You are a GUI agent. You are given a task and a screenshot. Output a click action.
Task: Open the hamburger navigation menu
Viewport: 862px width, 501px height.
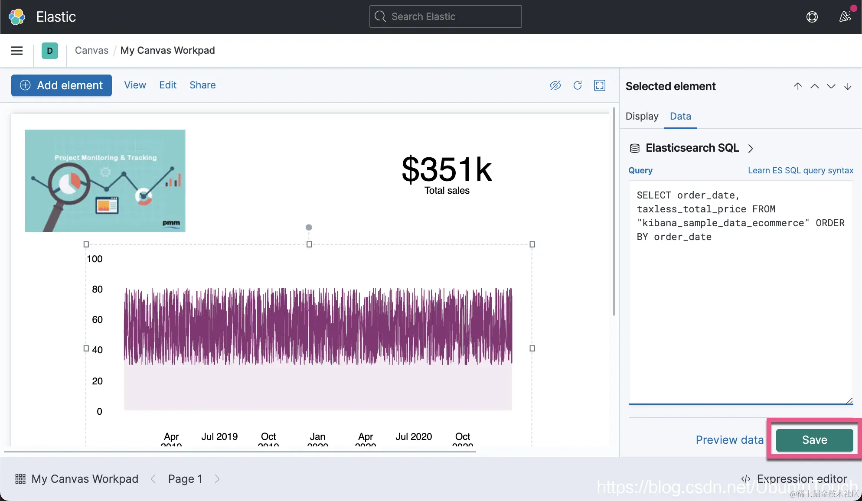coord(17,51)
